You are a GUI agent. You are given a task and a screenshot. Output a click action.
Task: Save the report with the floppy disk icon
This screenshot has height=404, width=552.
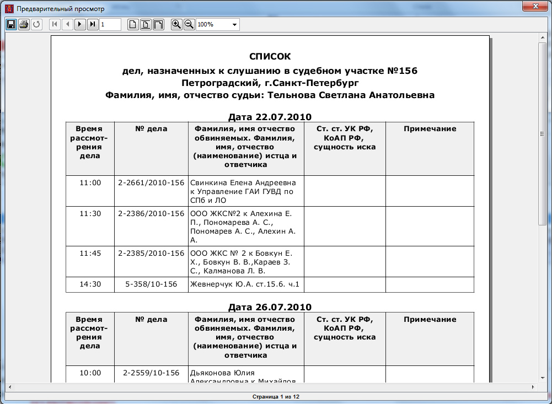point(11,24)
